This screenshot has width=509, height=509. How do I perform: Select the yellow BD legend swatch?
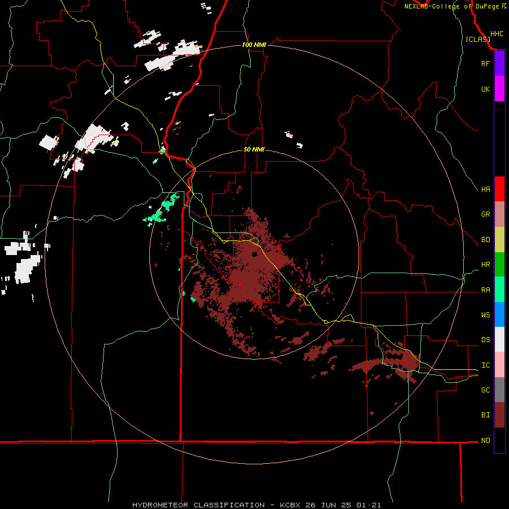pos(499,240)
